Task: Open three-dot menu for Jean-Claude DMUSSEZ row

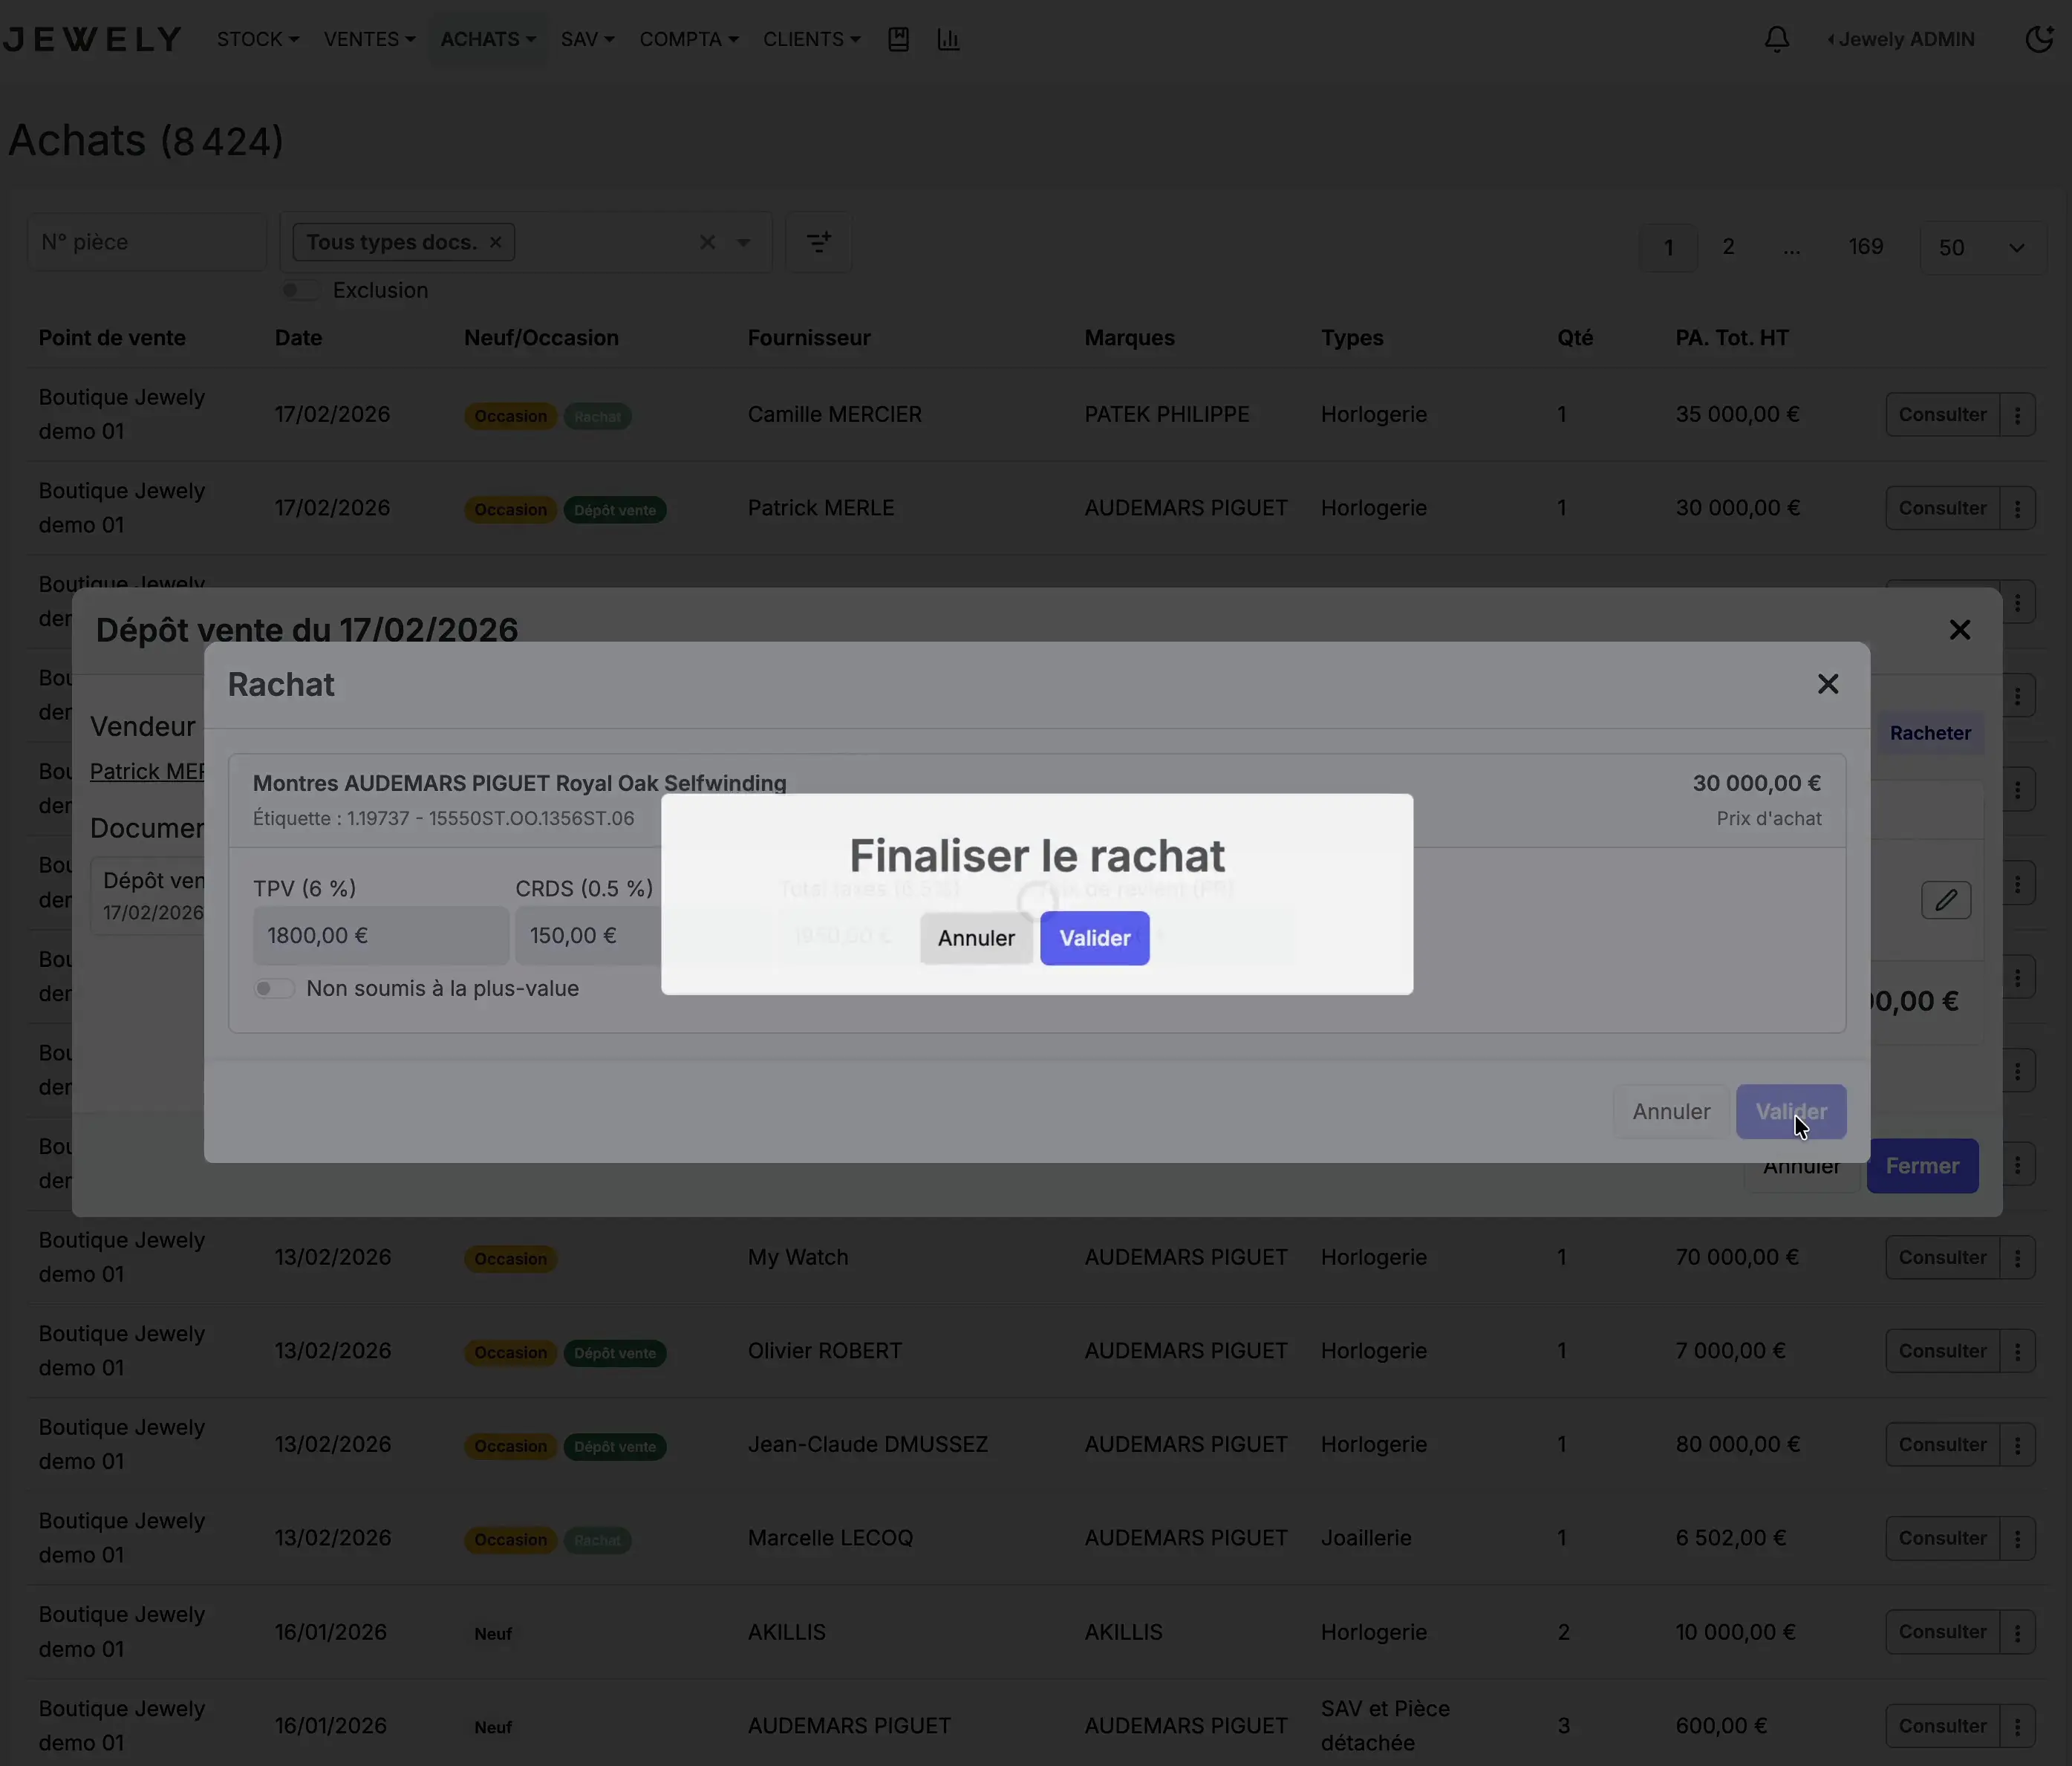Action: coord(2017,1444)
